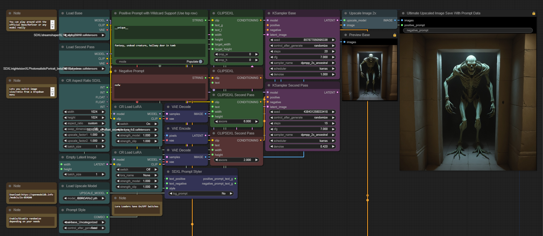Toggle the switch set to On in CR Load LoRA
Viewport: 543px width, 236px height.
pos(137,124)
